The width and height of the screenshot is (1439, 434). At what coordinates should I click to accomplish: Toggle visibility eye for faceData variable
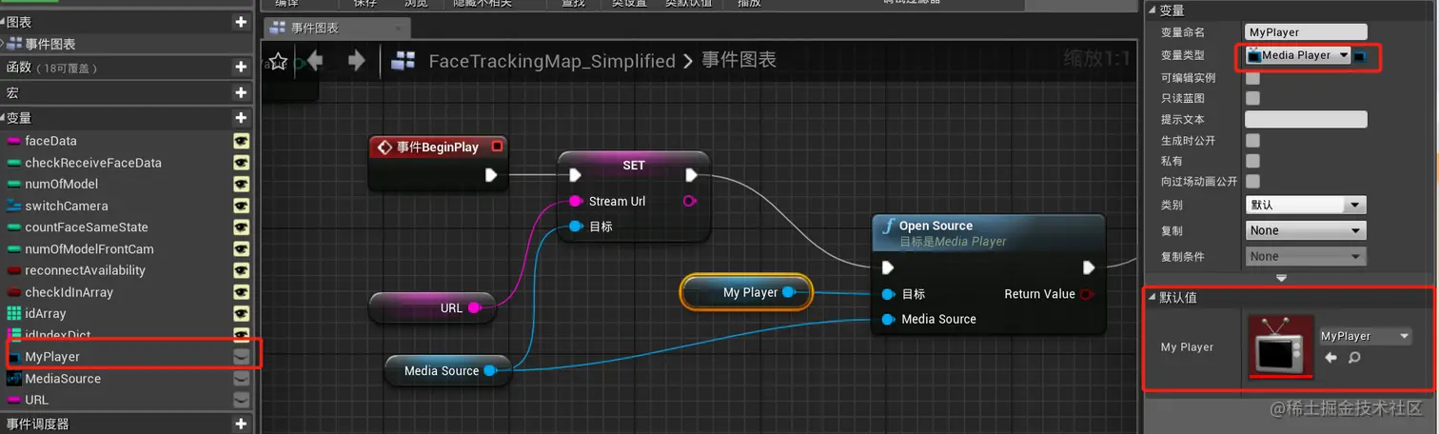pos(242,141)
